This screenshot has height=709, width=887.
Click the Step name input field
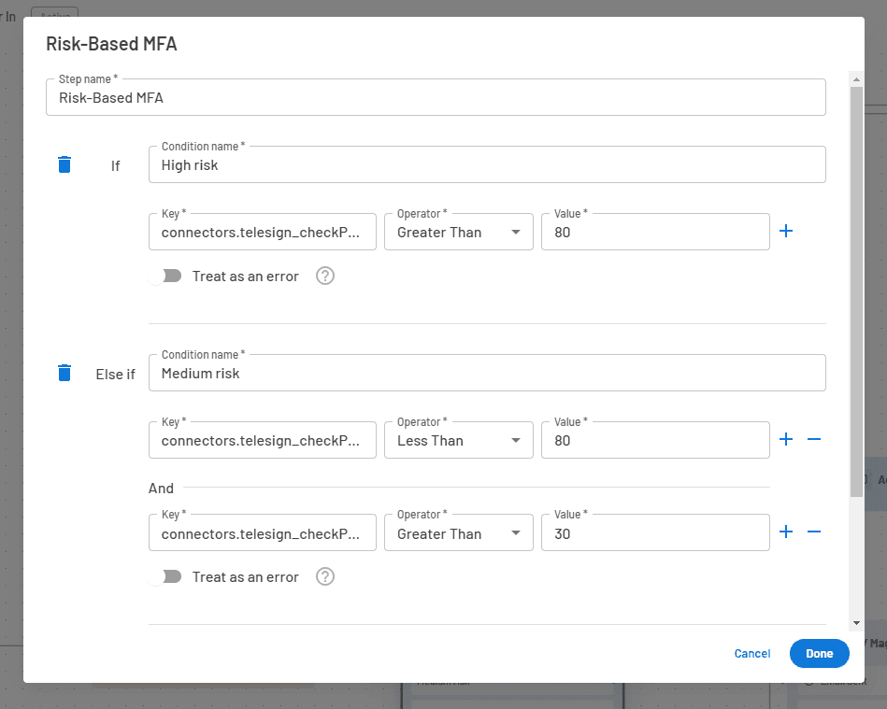435,97
